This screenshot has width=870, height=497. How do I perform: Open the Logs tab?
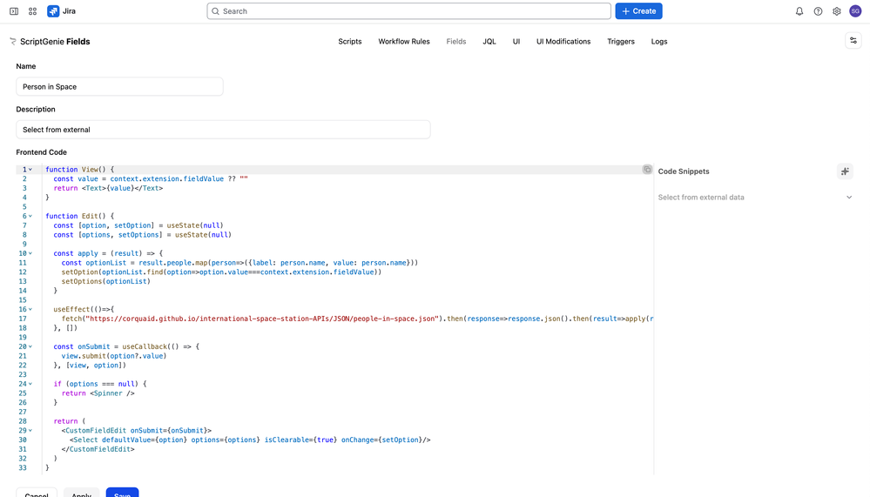(658, 42)
